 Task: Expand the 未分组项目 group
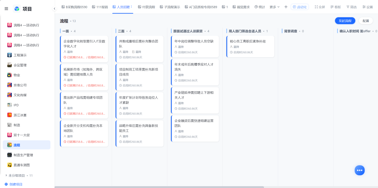tap(6, 175)
